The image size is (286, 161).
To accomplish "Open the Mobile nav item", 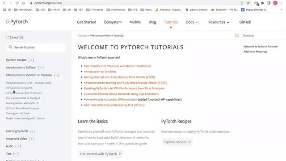I will (x=135, y=22).
